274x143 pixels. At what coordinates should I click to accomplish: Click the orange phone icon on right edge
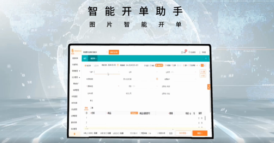pos(209,87)
